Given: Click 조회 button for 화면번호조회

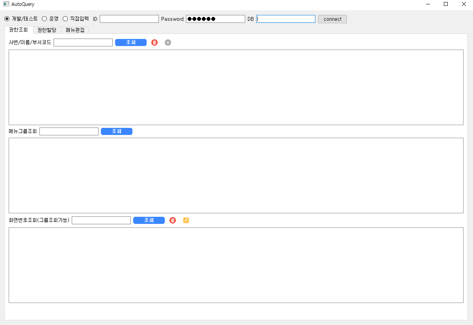Looking at the screenshot, I should click(149, 220).
